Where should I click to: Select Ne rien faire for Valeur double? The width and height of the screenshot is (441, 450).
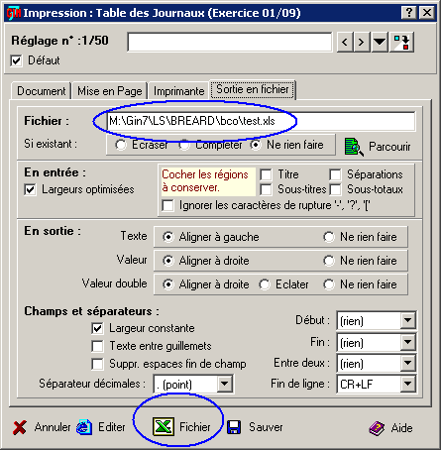[x=329, y=284]
